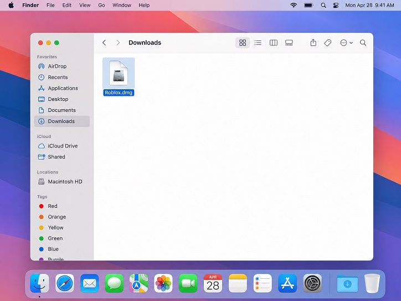Go back with the left chevron

click(104, 43)
